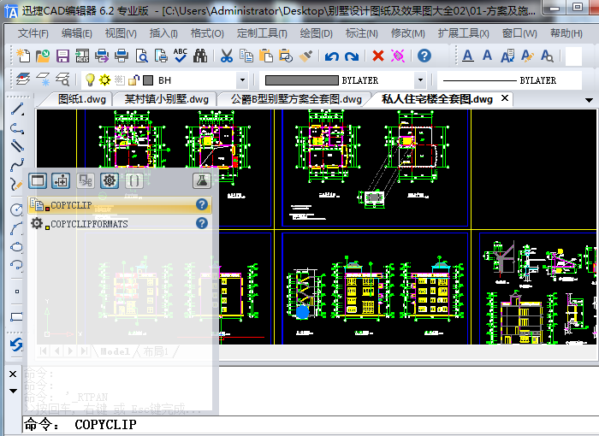
Task: Switch to the 布局1 layout tab
Action: (x=156, y=351)
